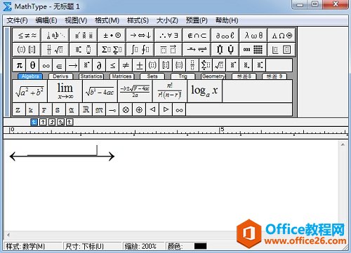Insert the lim x→∞ expression
Viewport: 351px width, 253px height.
pos(65,91)
